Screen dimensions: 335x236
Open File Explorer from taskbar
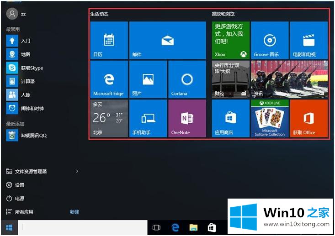tap(194, 228)
